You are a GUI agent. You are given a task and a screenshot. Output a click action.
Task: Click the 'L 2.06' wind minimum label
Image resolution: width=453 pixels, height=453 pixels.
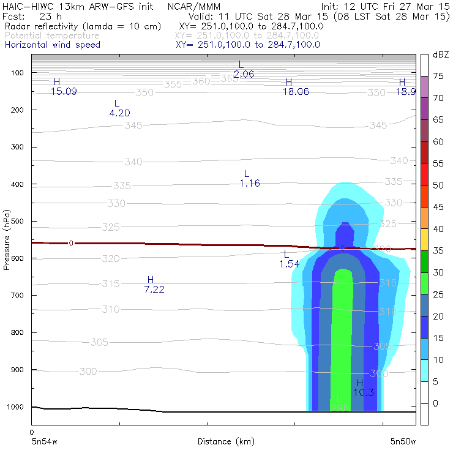(x=244, y=70)
